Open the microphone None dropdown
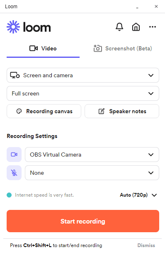Viewport: 165px width, 257px height. coord(92,173)
